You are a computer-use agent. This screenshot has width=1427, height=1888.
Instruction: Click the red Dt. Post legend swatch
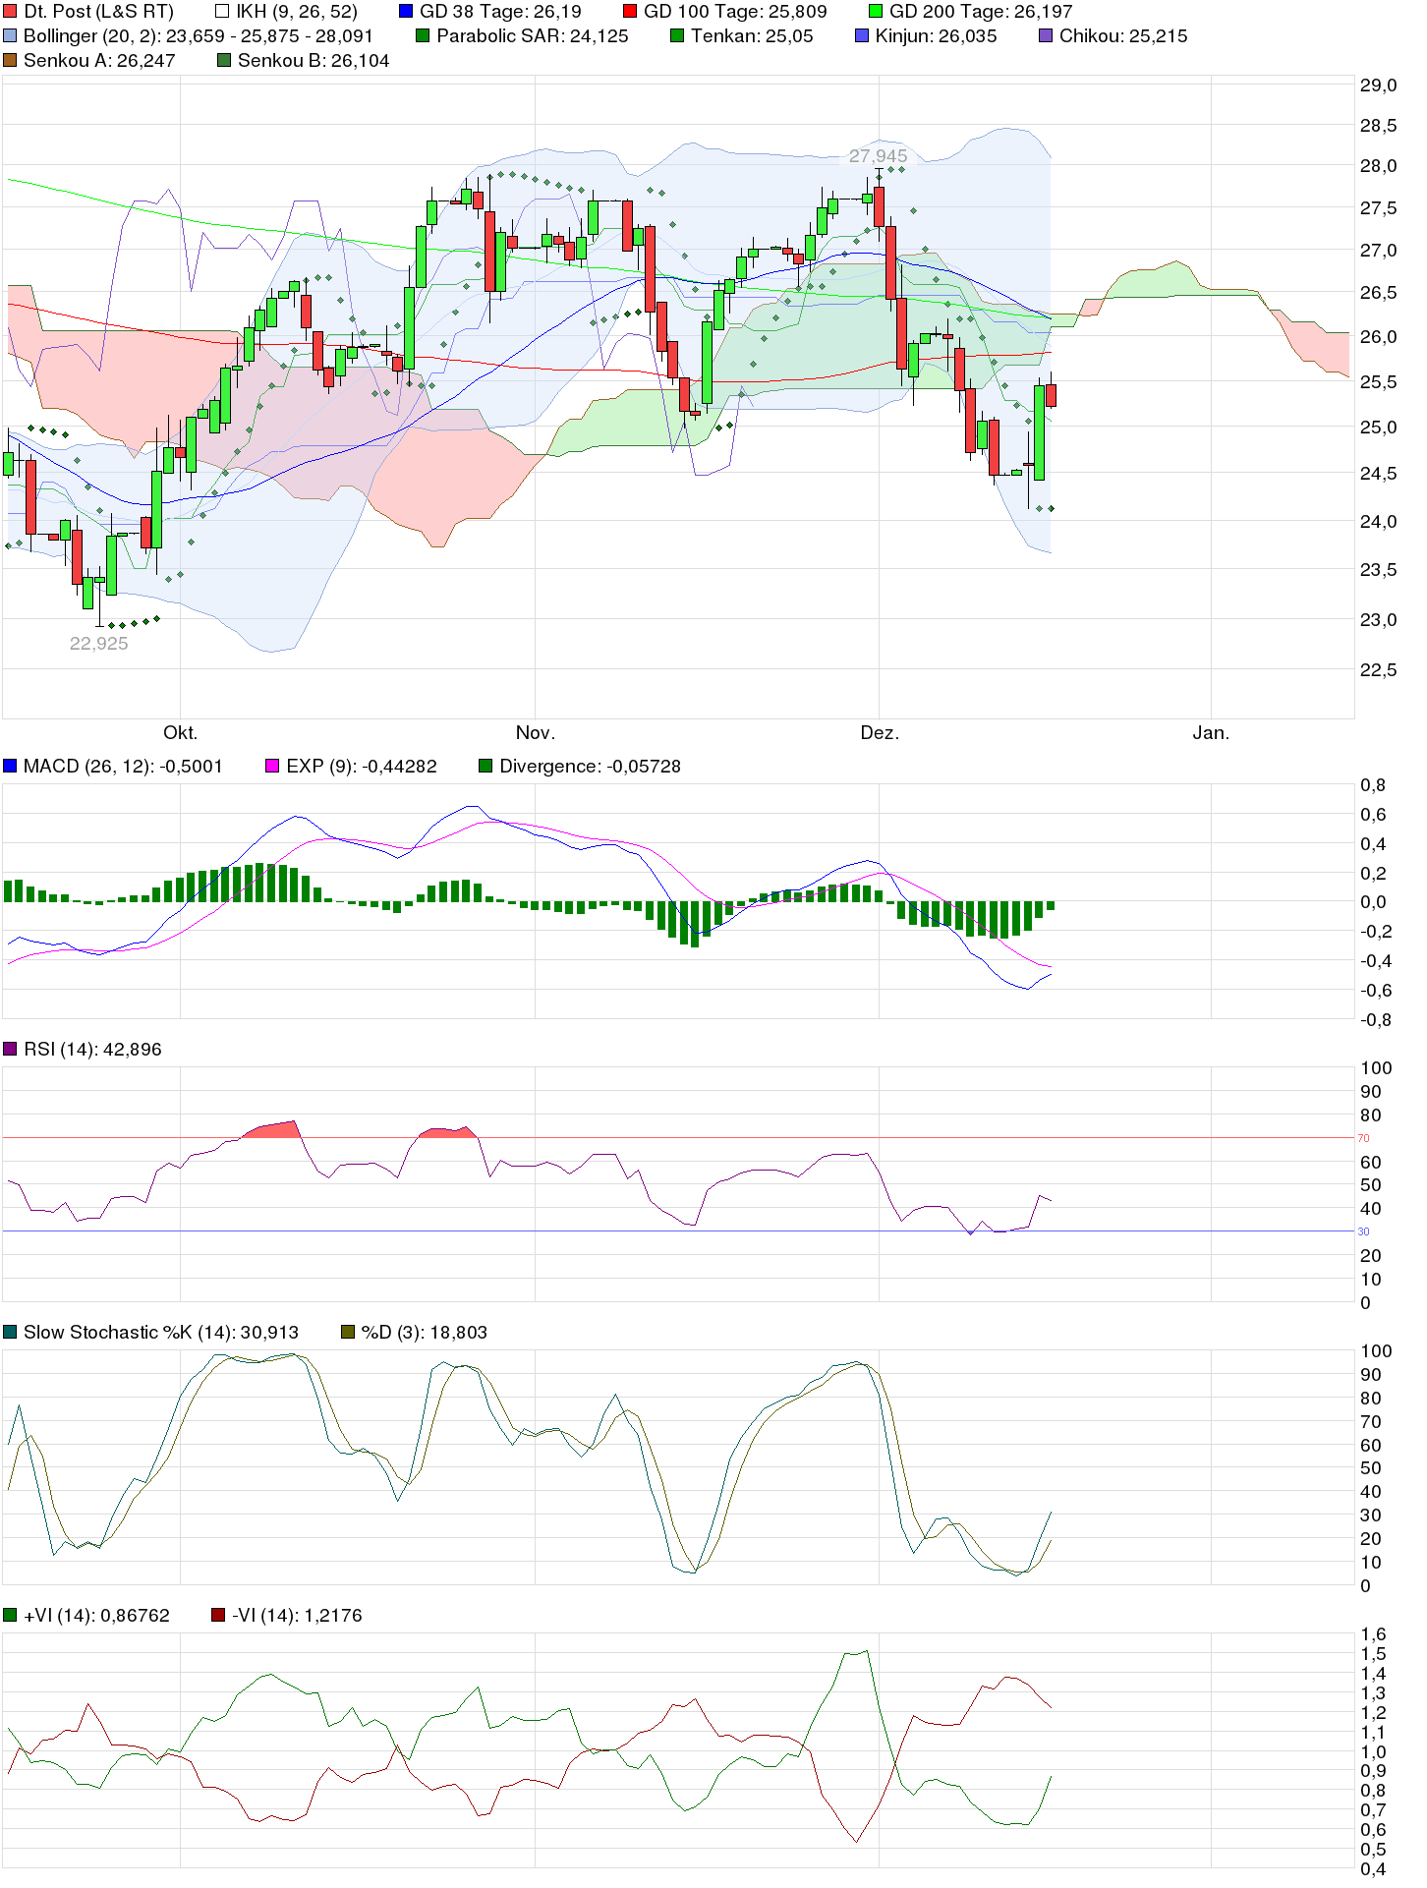10,12
